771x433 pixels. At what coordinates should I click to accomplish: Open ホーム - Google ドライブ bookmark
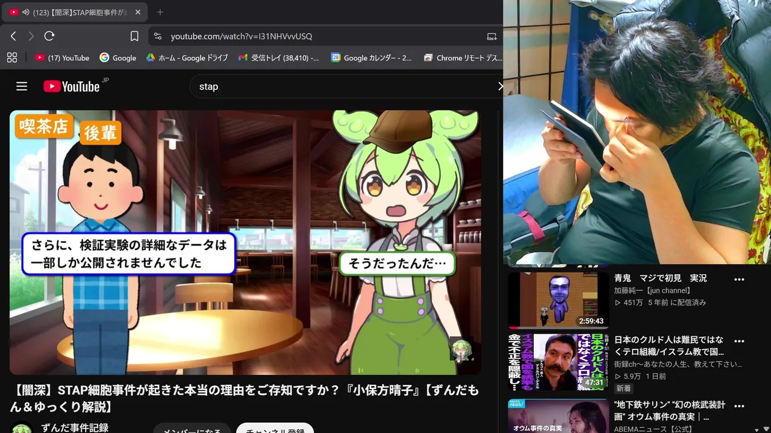187,58
